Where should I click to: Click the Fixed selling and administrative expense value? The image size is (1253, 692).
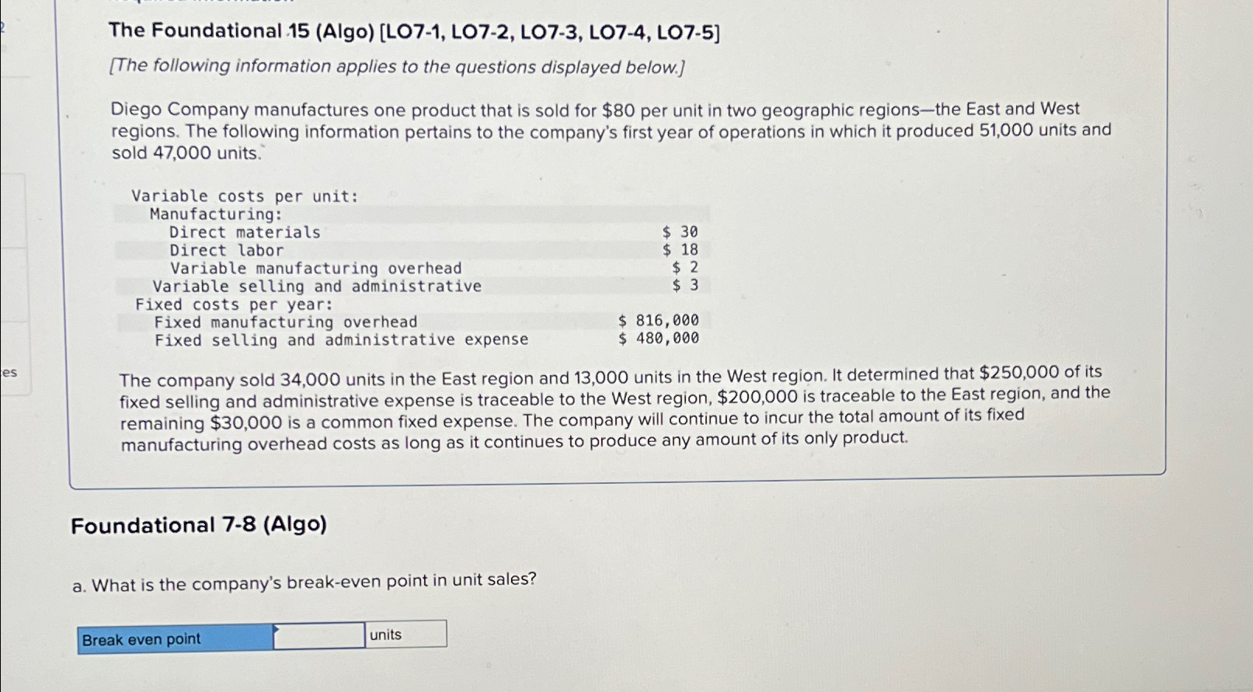[659, 339]
